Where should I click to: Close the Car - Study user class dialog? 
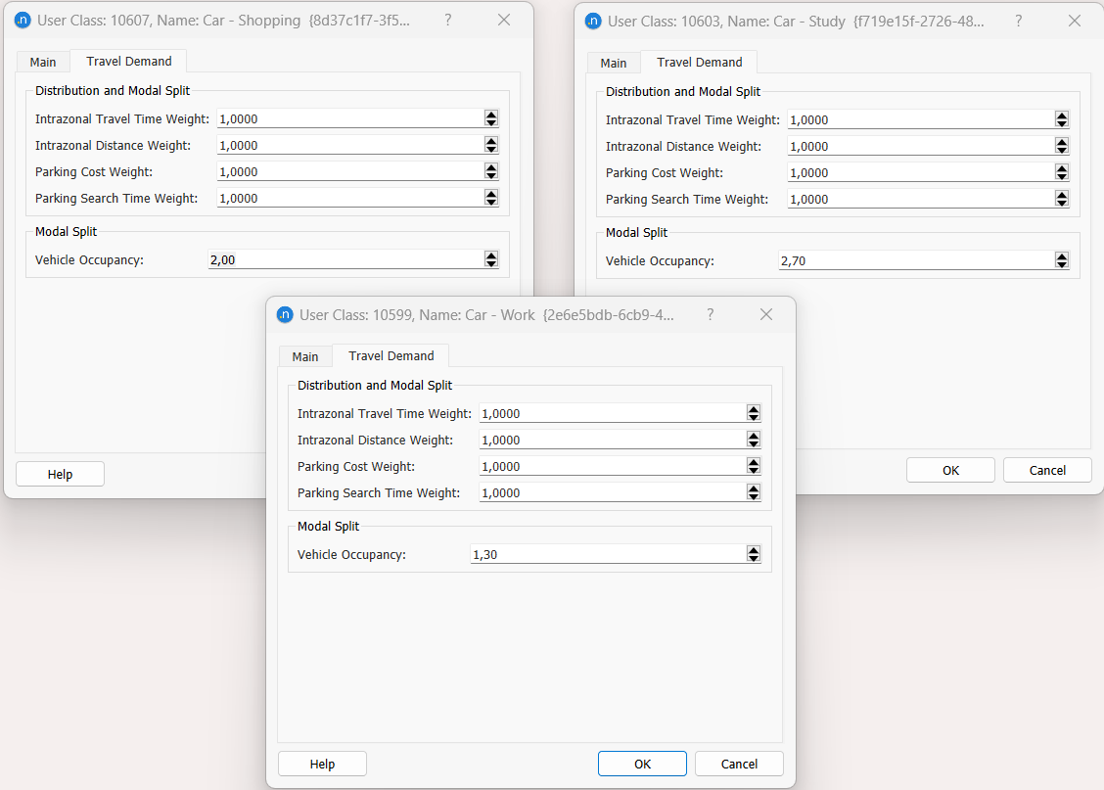(x=1074, y=21)
